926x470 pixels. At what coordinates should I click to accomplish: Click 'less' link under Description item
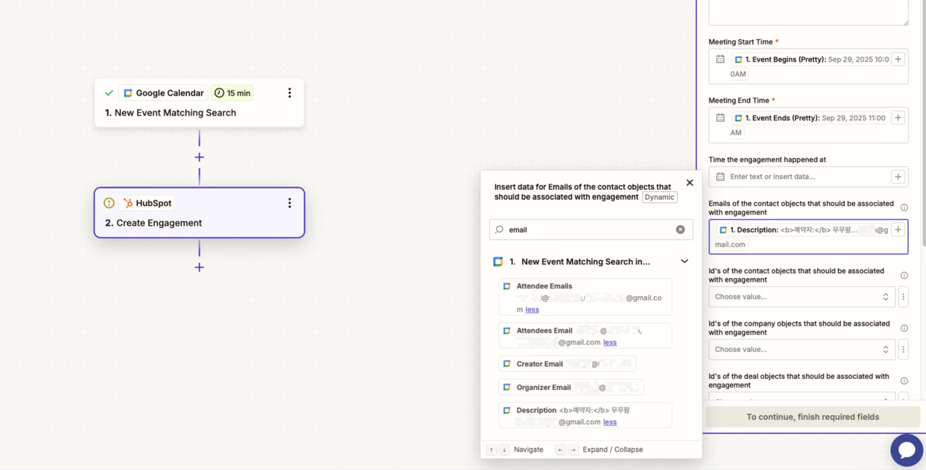(610, 422)
